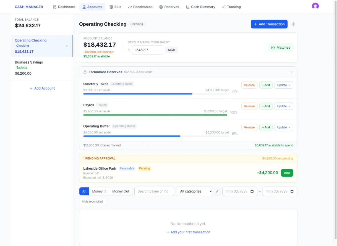337x246 pixels.
Task: Click the page vertical scrollbar
Action: pyautogui.click(x=335, y=120)
